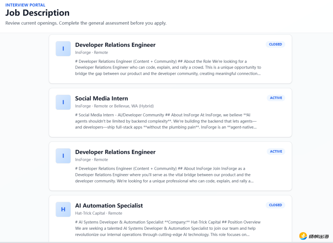
Task: Click the H avatar for AI Automation Specialist
Action: click(63, 209)
